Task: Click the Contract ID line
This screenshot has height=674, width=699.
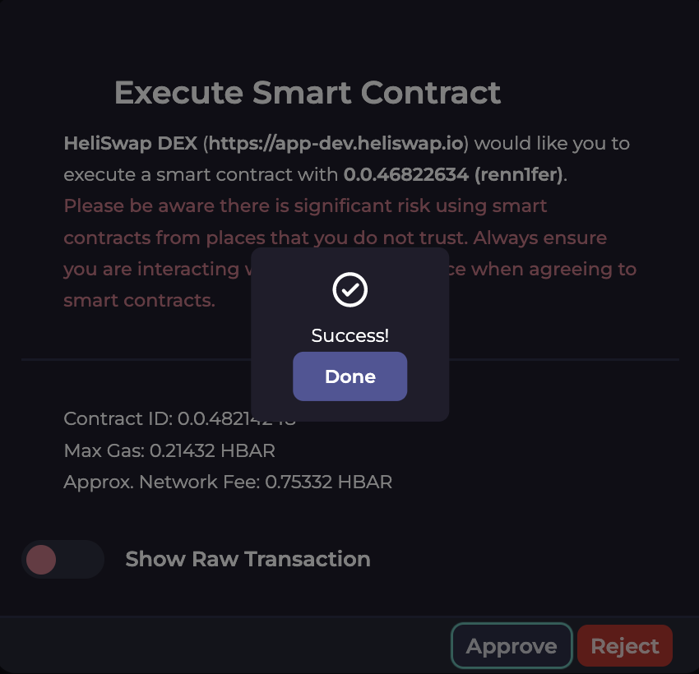Action: 156,419
